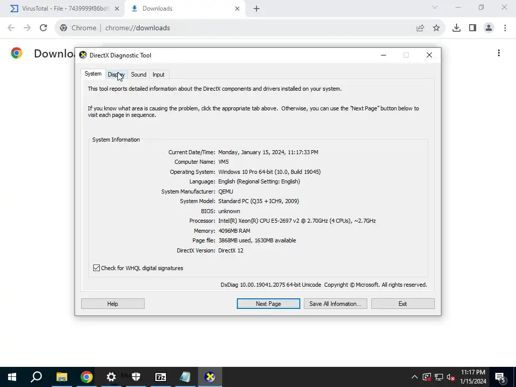Exit the DirectX Diagnostic Tool
The height and width of the screenshot is (387, 516).
[x=403, y=304]
